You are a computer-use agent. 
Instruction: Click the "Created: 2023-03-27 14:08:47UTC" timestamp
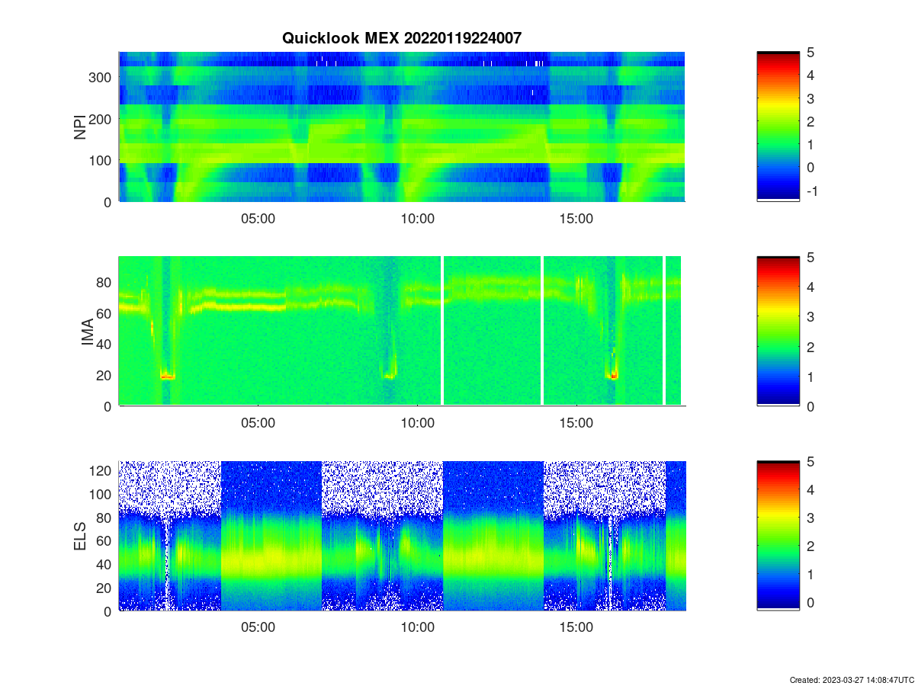852,679
